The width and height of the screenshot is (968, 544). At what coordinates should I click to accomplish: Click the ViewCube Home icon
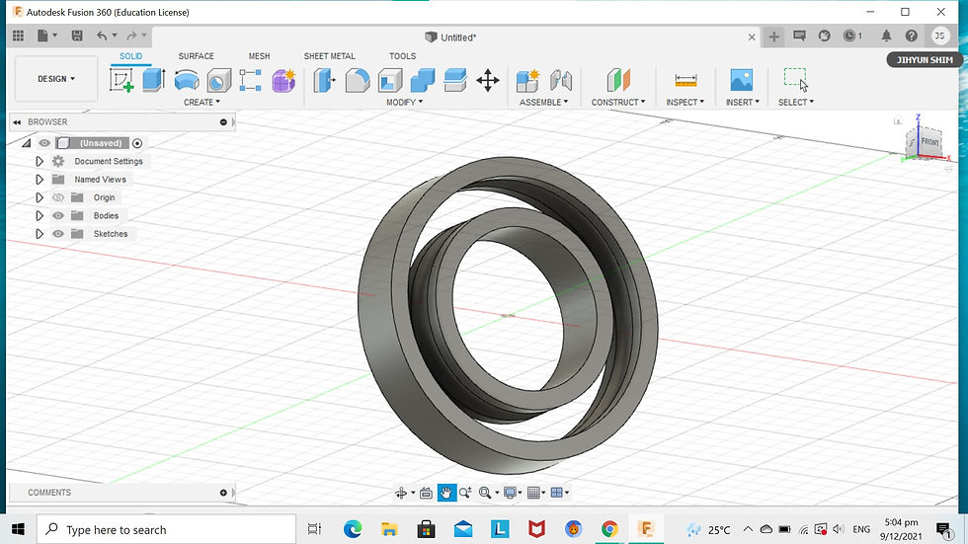pyautogui.click(x=898, y=120)
